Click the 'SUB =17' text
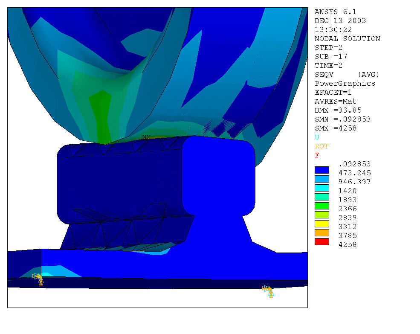This screenshot has width=420, height=334. tap(331, 57)
